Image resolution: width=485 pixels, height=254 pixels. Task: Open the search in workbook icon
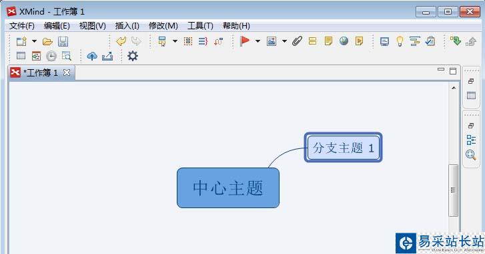click(x=67, y=56)
